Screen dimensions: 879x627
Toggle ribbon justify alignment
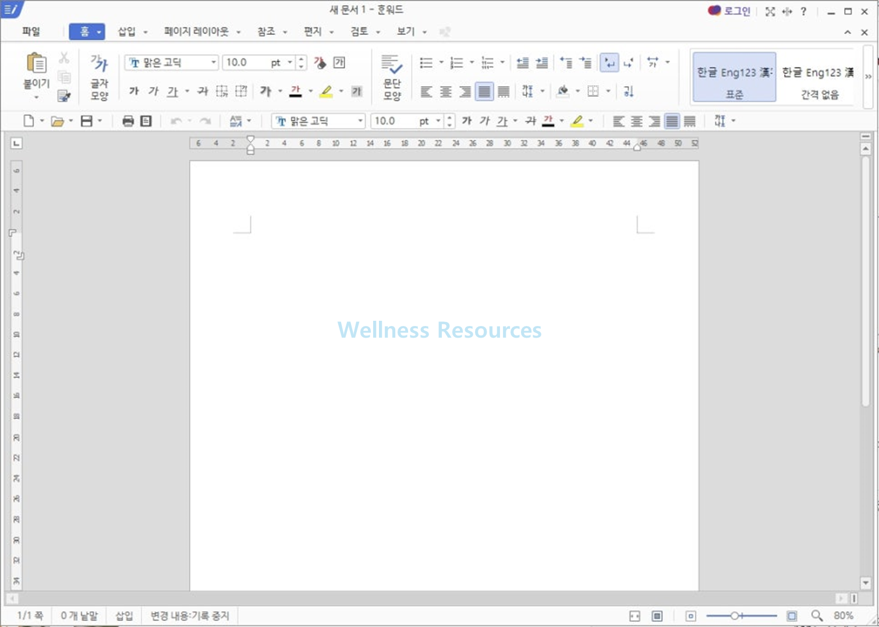click(x=484, y=91)
